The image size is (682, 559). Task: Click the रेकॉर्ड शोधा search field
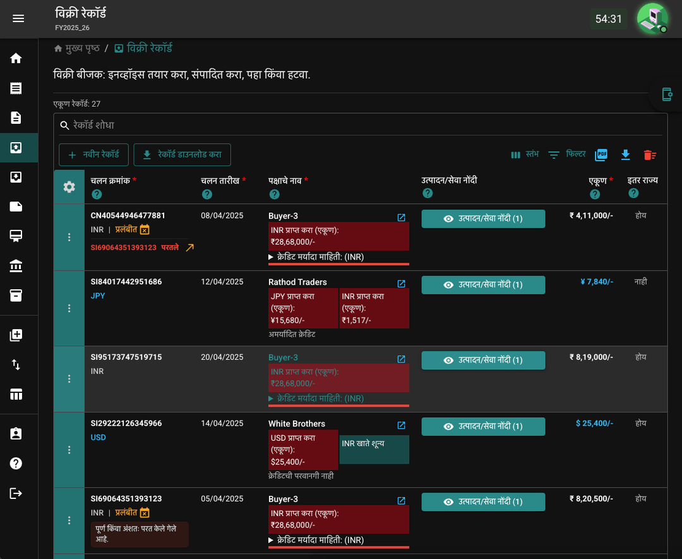point(360,125)
